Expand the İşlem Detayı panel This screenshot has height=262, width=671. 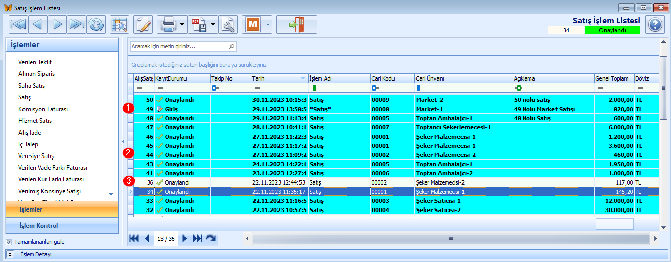tap(10, 254)
